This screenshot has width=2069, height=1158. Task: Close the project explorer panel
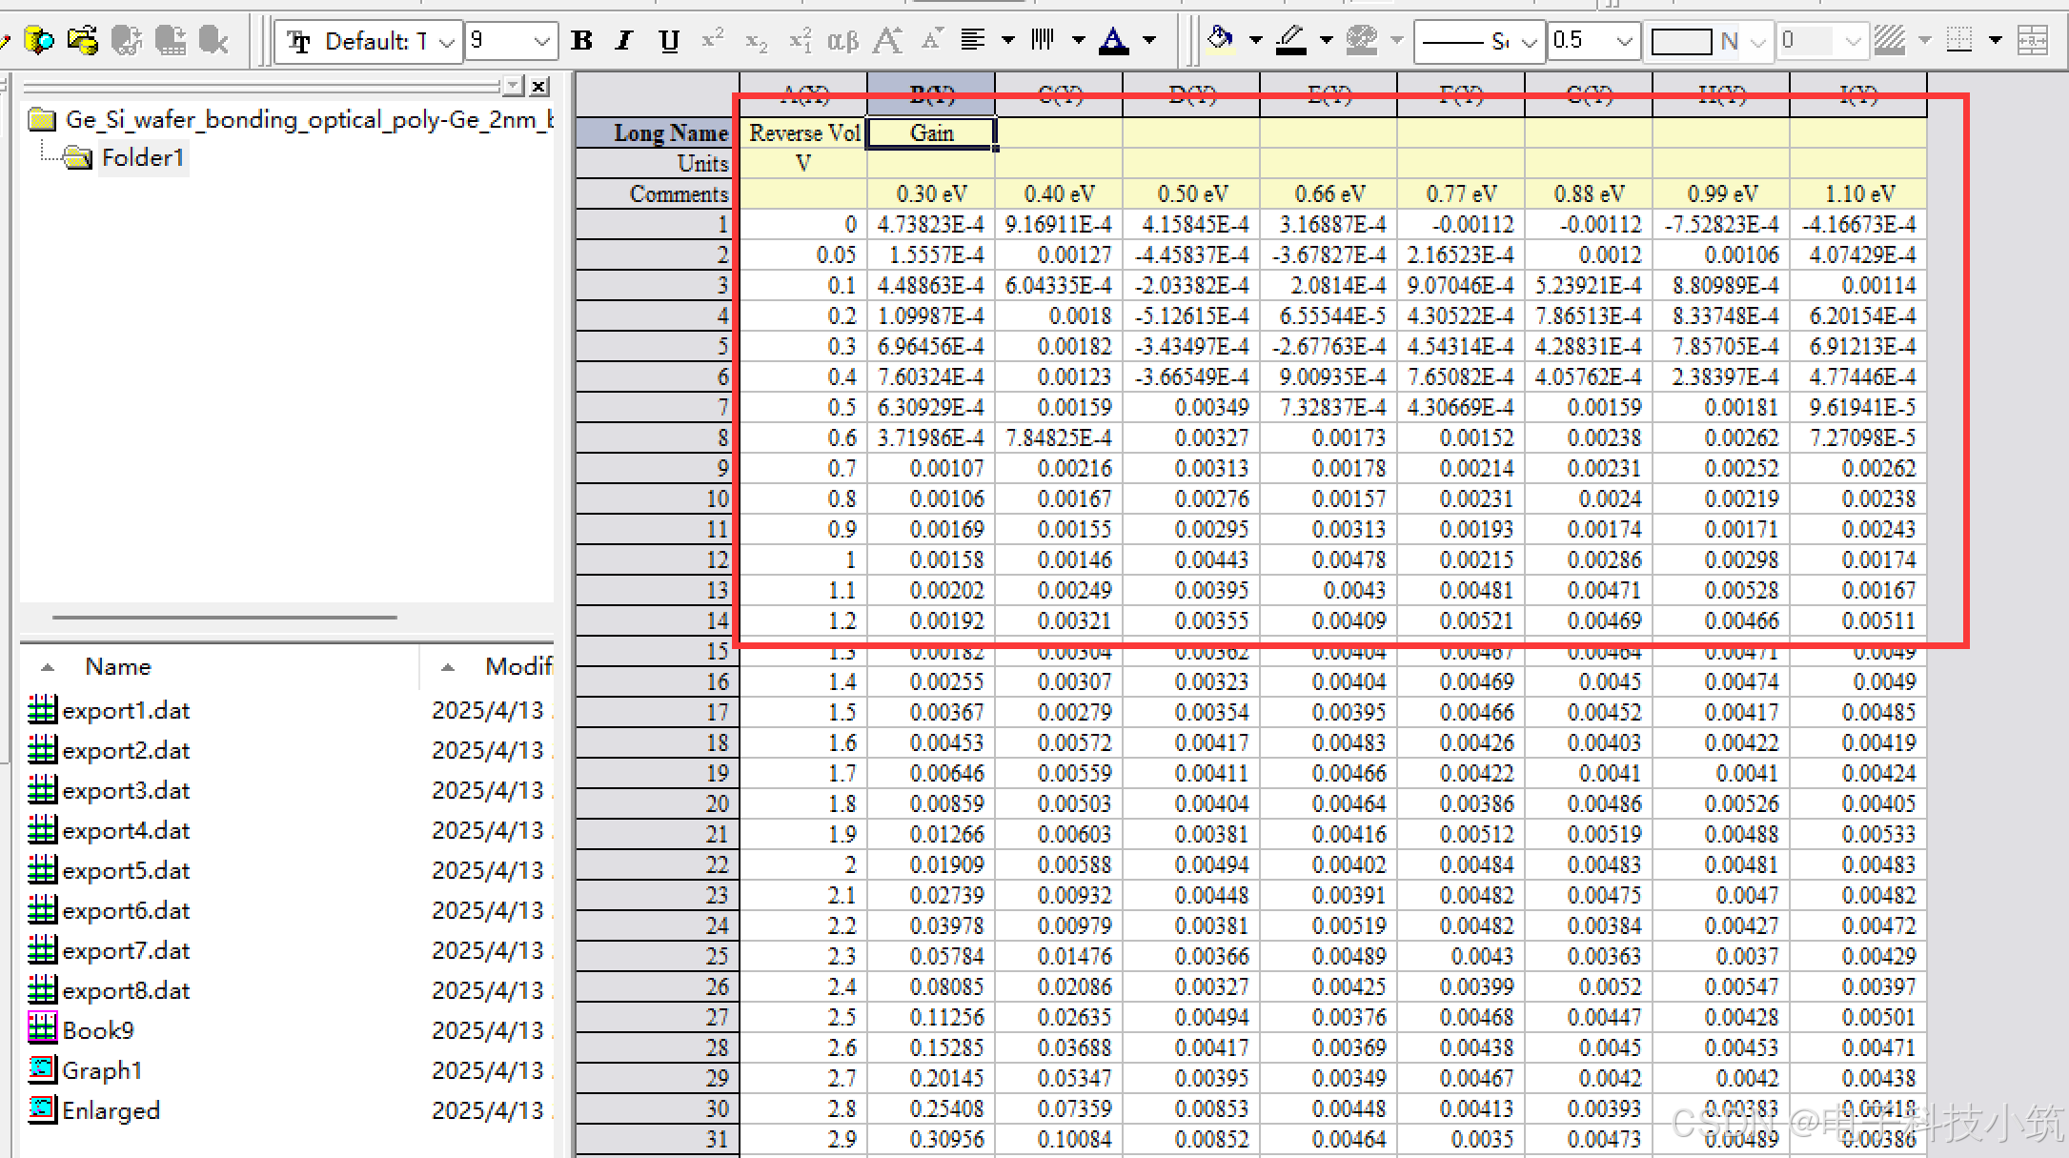[x=539, y=87]
